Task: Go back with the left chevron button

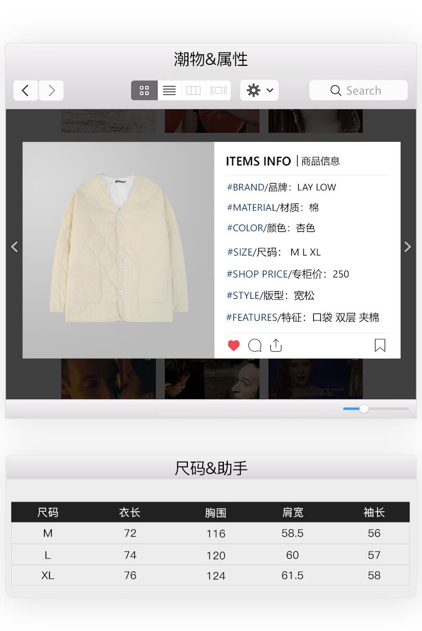Action: tap(26, 90)
